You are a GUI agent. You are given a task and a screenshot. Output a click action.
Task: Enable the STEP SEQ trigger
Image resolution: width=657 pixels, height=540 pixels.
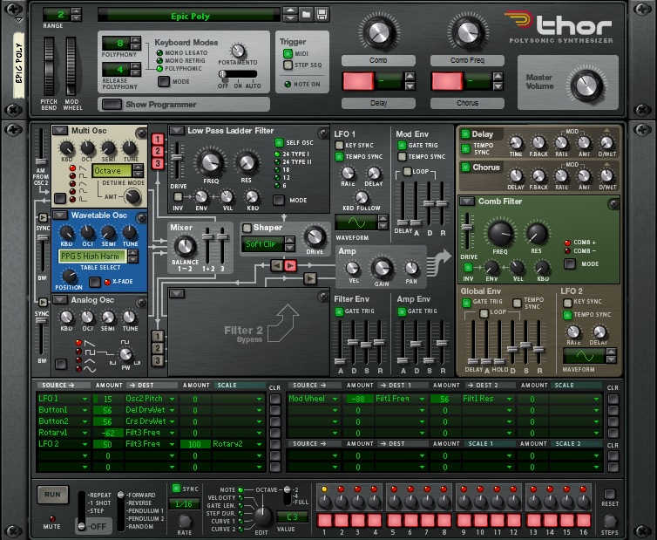(288, 65)
